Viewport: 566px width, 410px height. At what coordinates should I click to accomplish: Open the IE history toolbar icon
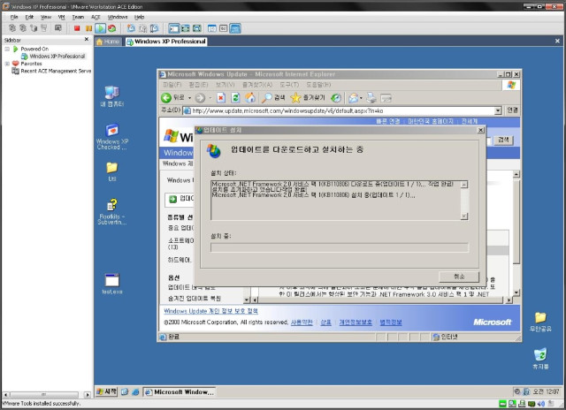point(336,98)
